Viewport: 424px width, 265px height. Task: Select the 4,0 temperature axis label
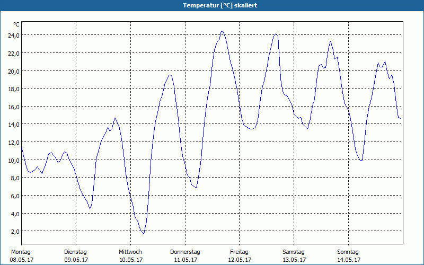coord(15,214)
